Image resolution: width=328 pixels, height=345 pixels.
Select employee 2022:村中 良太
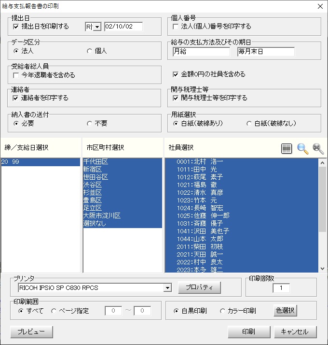point(242,262)
